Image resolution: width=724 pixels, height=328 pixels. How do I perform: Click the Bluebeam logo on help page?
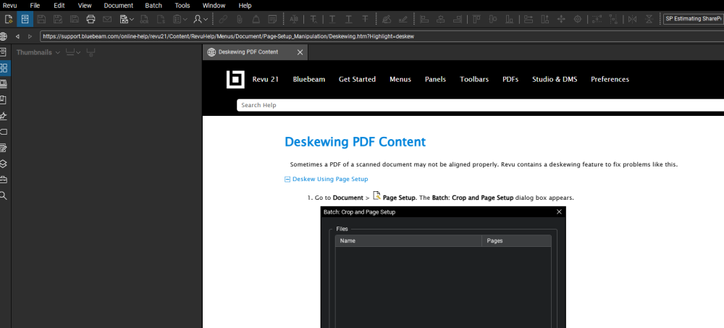pyautogui.click(x=235, y=80)
